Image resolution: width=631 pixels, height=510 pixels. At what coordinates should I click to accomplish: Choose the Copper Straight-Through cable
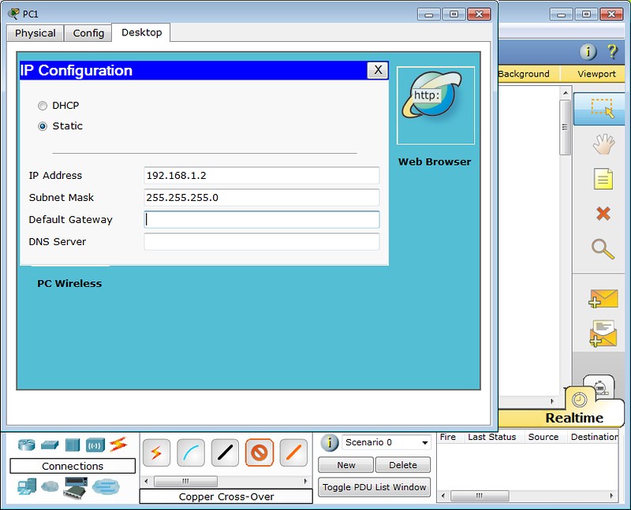coord(225,453)
